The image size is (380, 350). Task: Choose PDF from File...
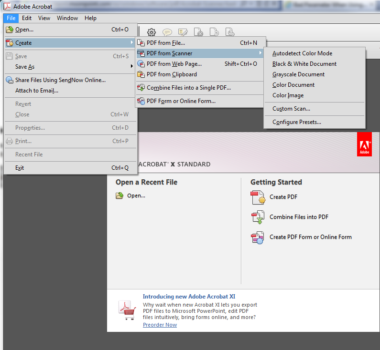coord(200,43)
